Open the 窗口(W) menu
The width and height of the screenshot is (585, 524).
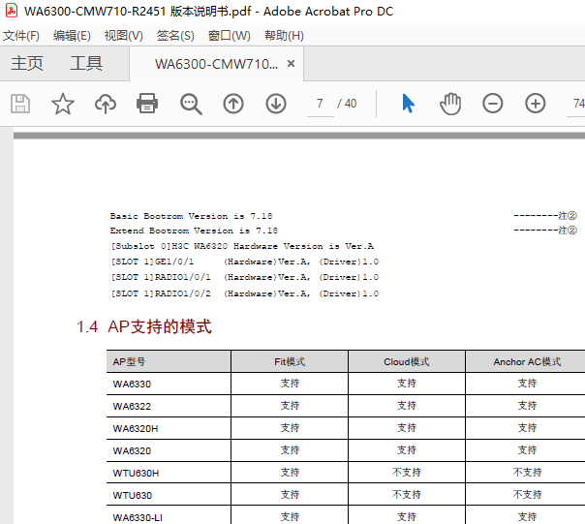pyautogui.click(x=230, y=36)
